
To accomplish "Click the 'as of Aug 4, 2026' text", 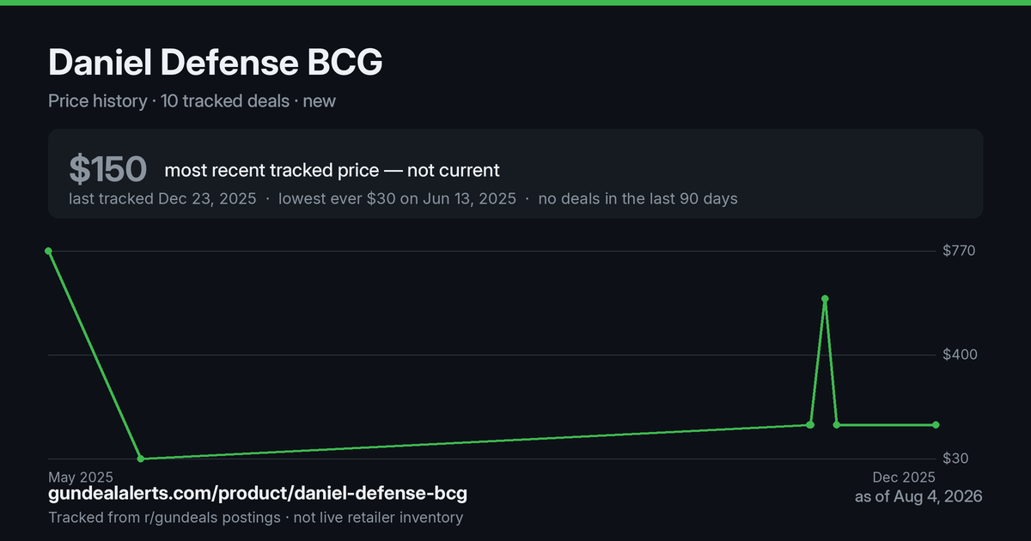I will click(918, 496).
